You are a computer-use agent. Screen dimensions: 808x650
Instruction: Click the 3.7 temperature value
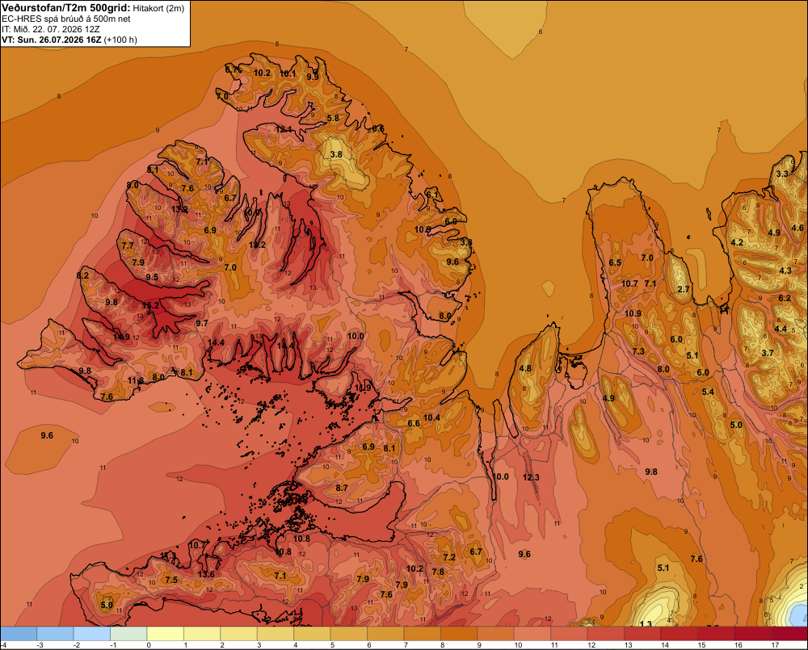click(x=768, y=353)
